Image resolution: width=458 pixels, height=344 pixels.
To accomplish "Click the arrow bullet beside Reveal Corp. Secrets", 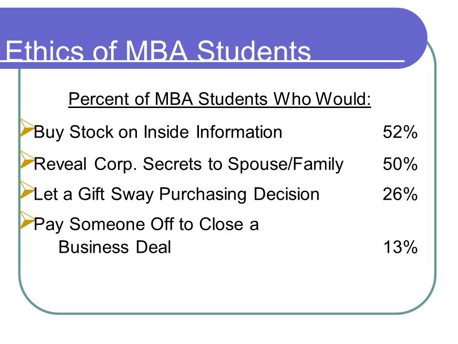I will click(26, 160).
